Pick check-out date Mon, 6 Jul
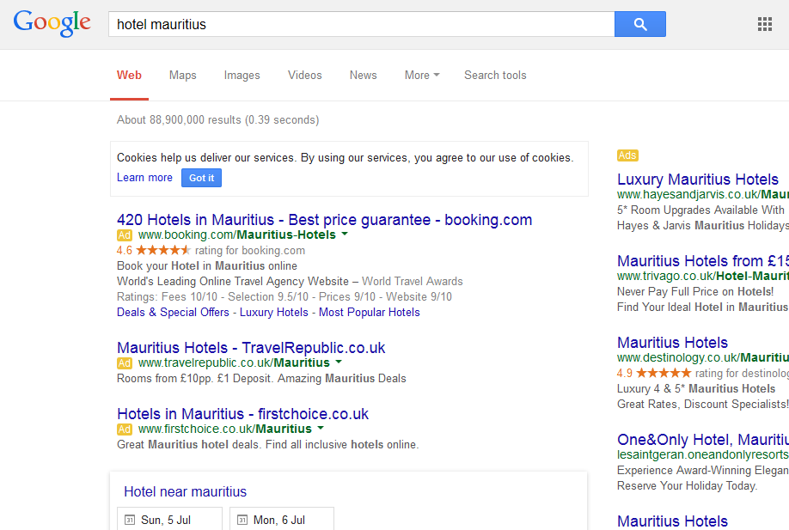Viewport: 789px width, 530px height. pos(282,519)
